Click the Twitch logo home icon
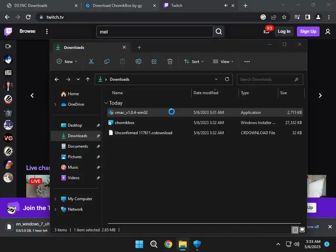Image resolution: width=336 pixels, height=252 pixels. click(x=8, y=31)
